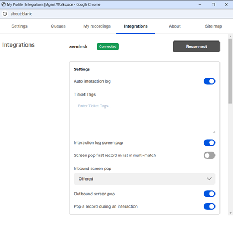233x225 pixels.
Task: Click the Chrome globe icon in title bar
Action: [3, 4]
